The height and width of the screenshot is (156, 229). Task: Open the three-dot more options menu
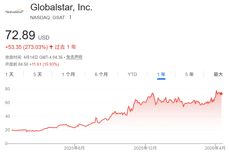click(70, 17)
